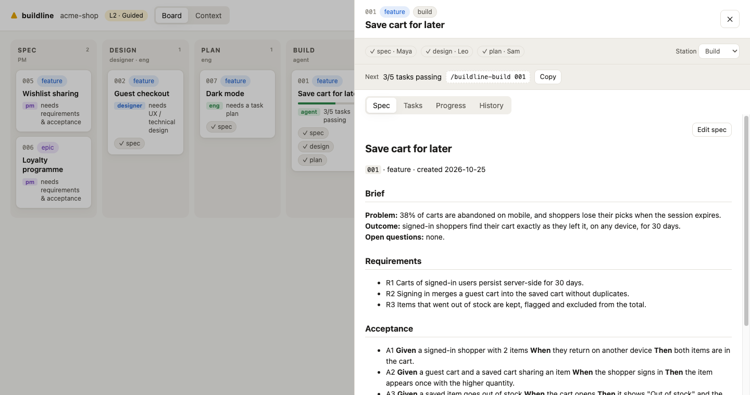Screen dimensions: 750x395
Task: Click the spec check chip on Dark mode card
Action: [x=221, y=127]
